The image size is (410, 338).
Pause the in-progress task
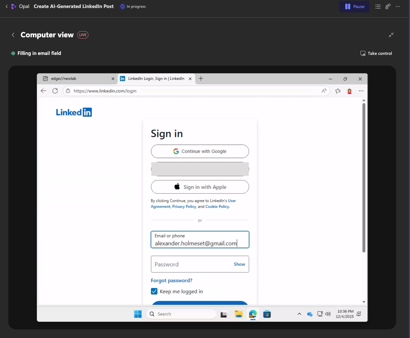click(354, 6)
